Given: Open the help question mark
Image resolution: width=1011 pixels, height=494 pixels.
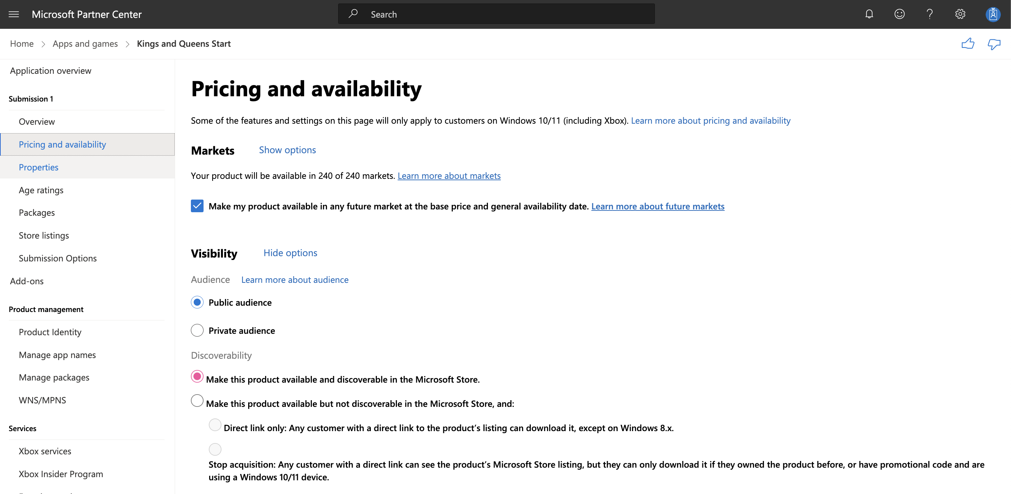Looking at the screenshot, I should click(929, 14).
